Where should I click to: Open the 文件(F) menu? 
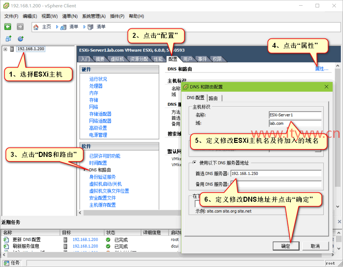[11, 16]
